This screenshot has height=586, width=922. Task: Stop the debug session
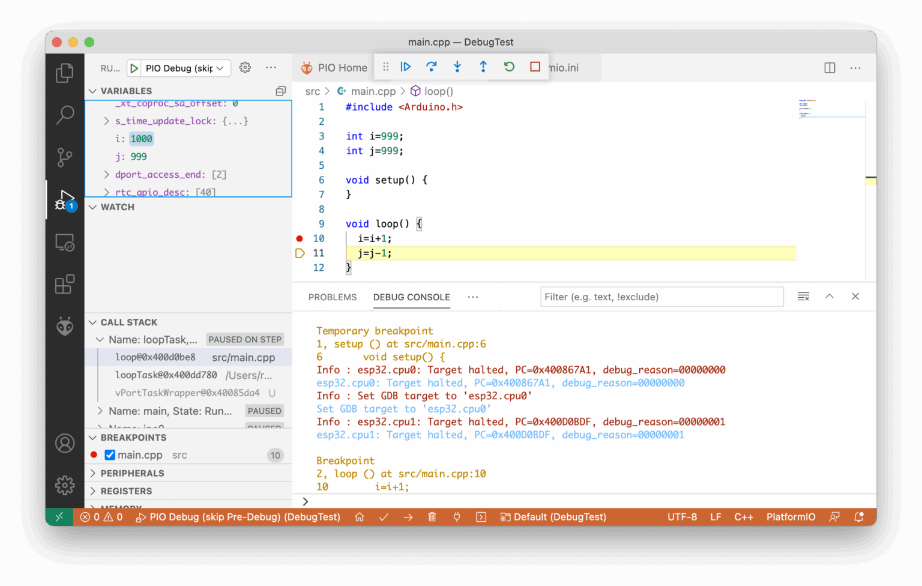click(x=535, y=67)
